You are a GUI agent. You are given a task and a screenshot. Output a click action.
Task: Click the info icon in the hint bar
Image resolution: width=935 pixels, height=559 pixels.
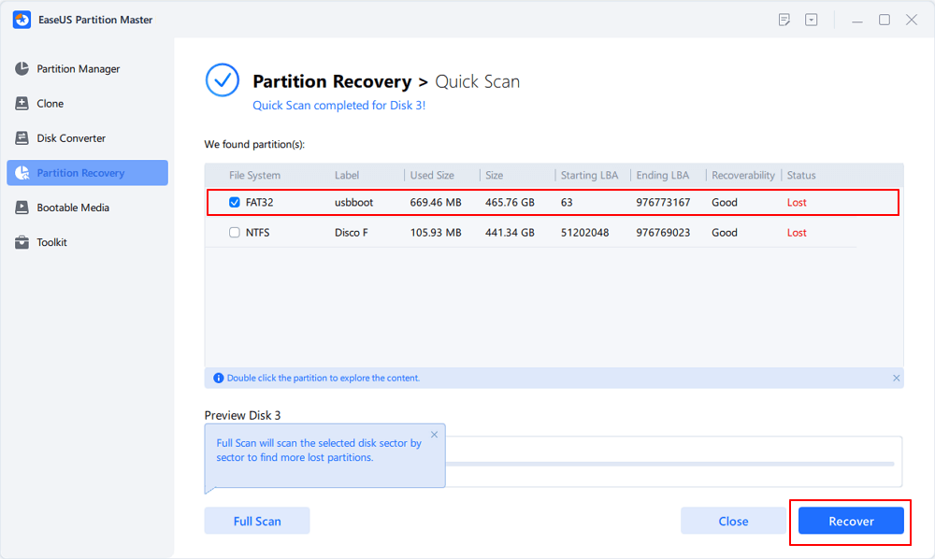tap(219, 379)
